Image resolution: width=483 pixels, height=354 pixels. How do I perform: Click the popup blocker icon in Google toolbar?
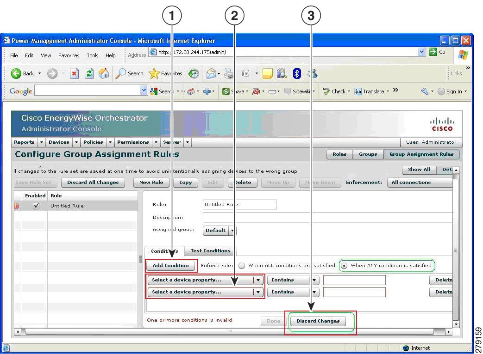256,91
